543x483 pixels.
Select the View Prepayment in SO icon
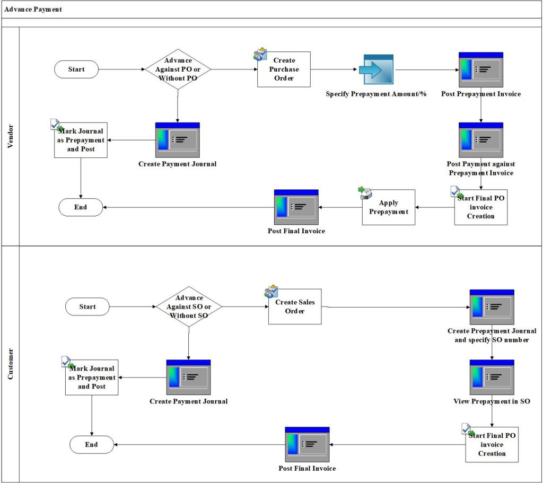(x=492, y=377)
